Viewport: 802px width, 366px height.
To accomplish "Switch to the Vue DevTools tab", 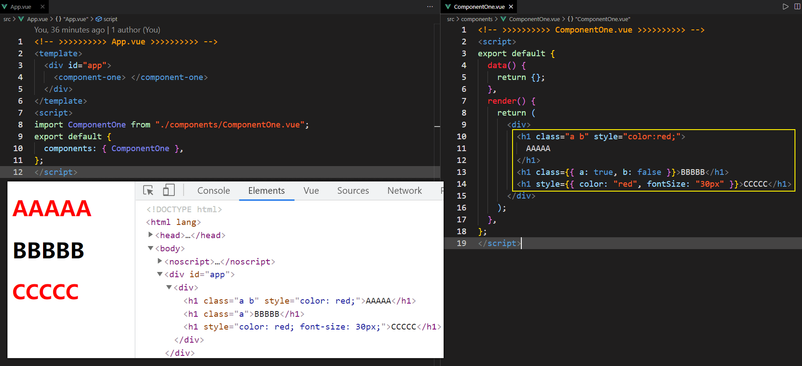I will (x=311, y=191).
